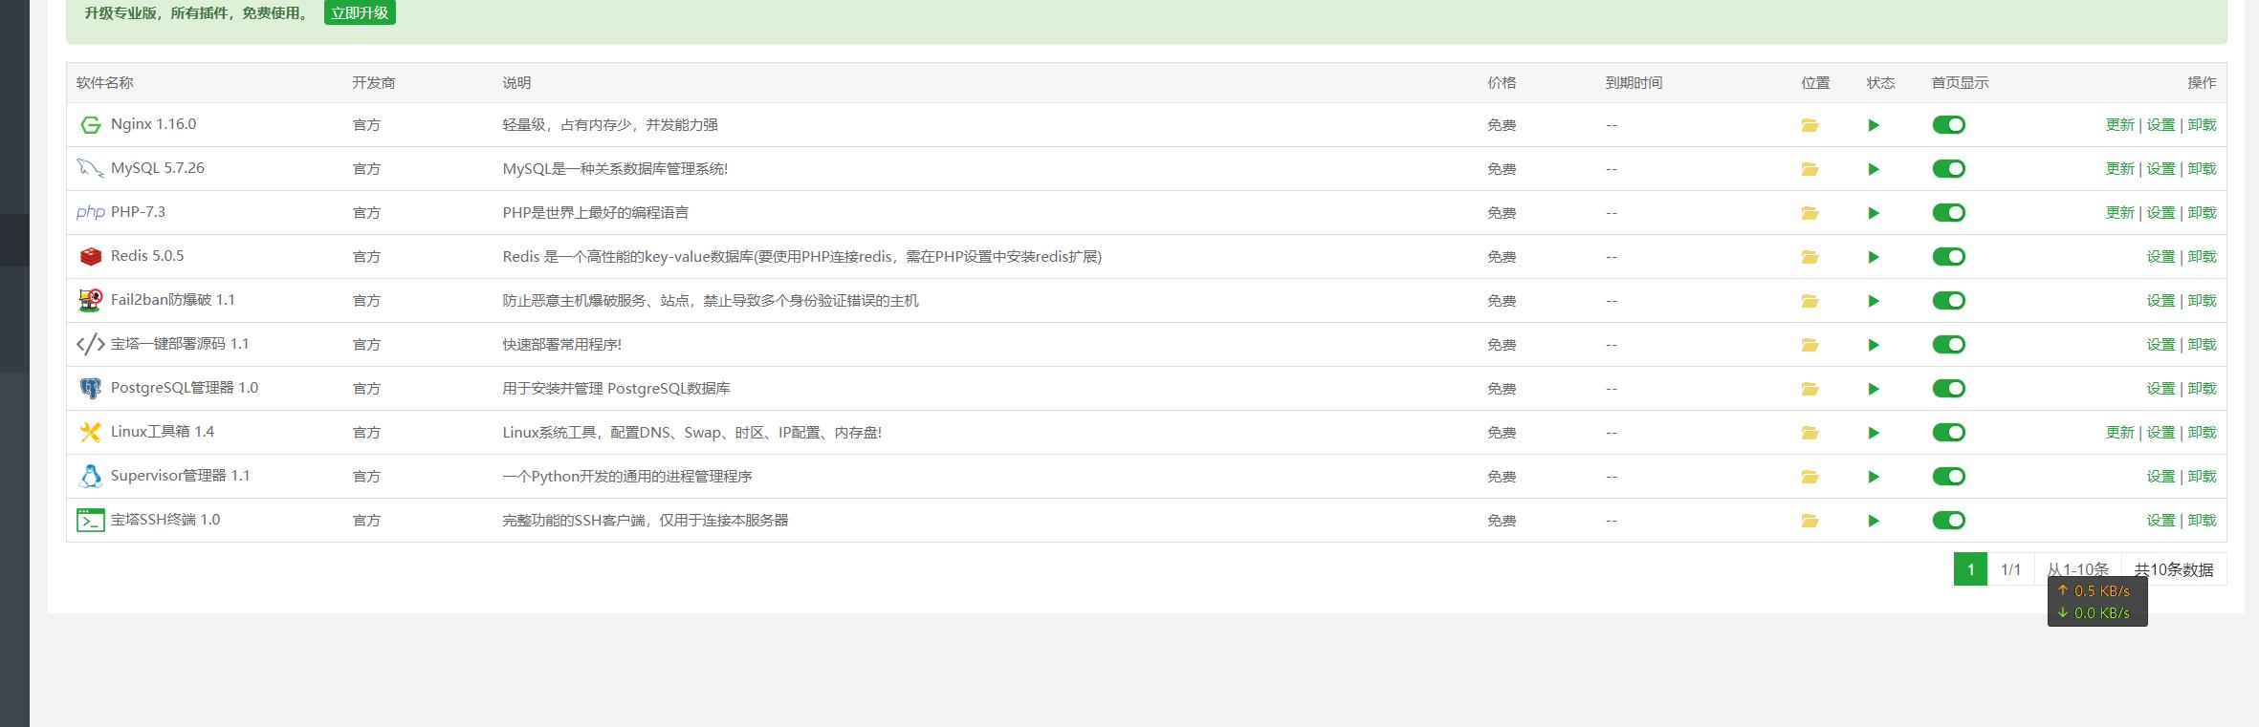This screenshot has width=2259, height=727.
Task: Click 1/1 page indicator
Action: (2010, 569)
